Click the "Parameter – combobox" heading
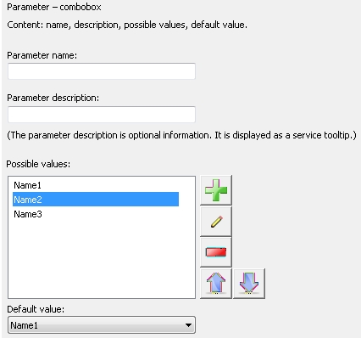 [54, 7]
